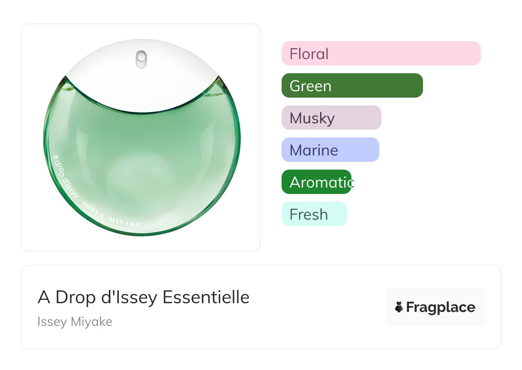Open the Issey Miyake brand link

coord(75,322)
